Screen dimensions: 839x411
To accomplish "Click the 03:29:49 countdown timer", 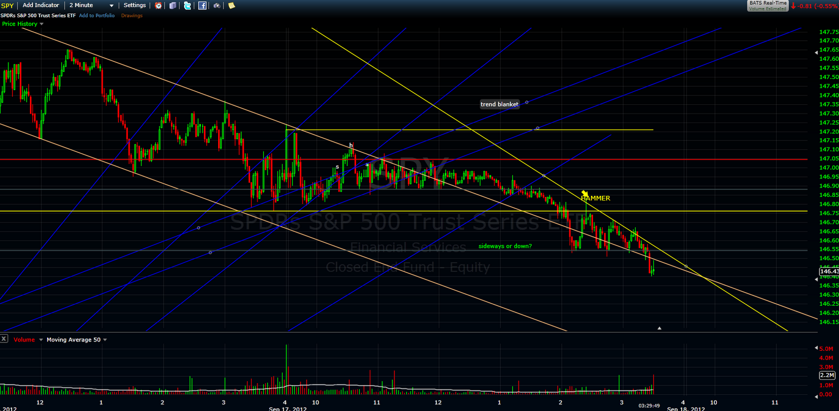I will pyautogui.click(x=649, y=406).
